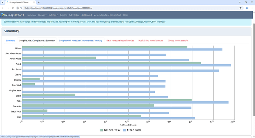Open a new browser tab
Screen dimensions: 255x138
coord(39,2)
